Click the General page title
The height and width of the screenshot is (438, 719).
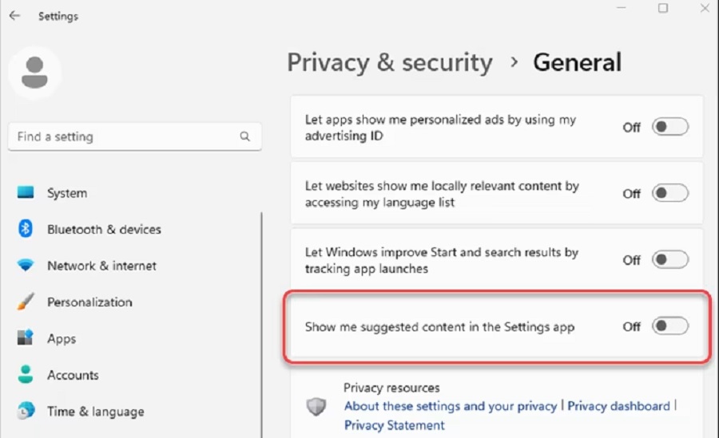(x=577, y=62)
